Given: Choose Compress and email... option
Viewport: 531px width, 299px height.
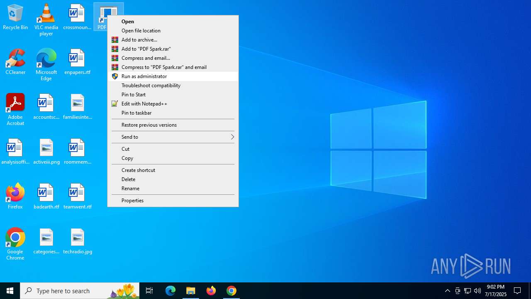Looking at the screenshot, I should pyautogui.click(x=173, y=58).
